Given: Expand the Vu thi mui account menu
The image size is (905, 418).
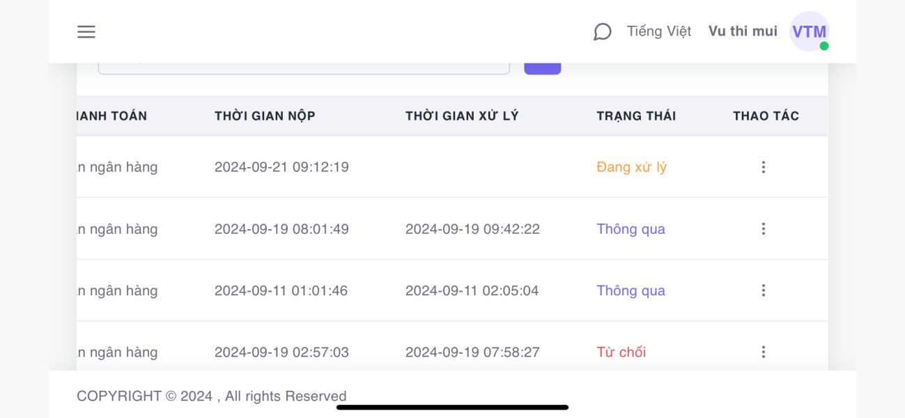Looking at the screenshot, I should click(x=743, y=31).
